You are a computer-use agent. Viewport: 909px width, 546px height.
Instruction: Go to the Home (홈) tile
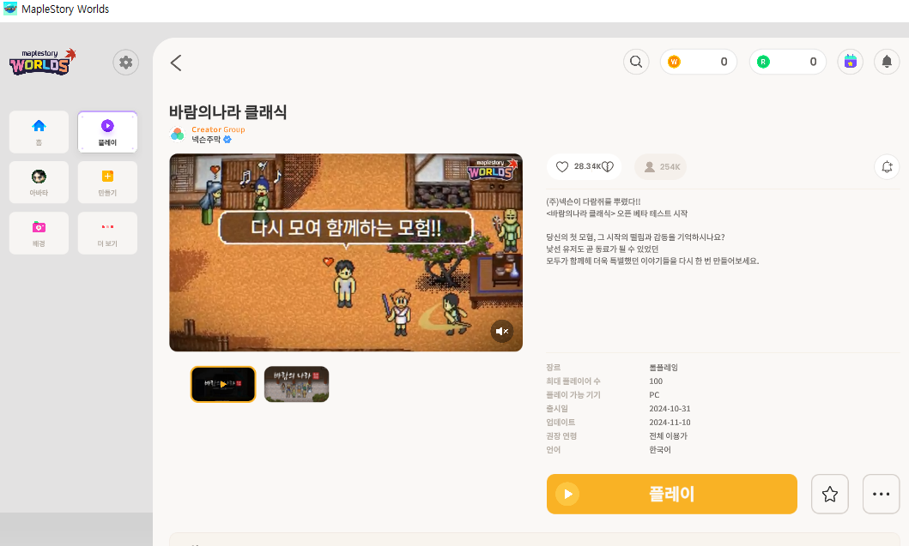[39, 132]
